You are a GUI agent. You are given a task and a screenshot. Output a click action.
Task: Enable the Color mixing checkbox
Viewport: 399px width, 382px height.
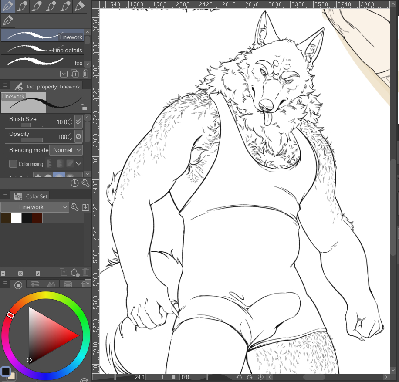[x=13, y=164]
